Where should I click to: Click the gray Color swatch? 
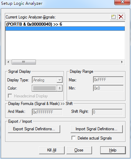click(x=44, y=88)
